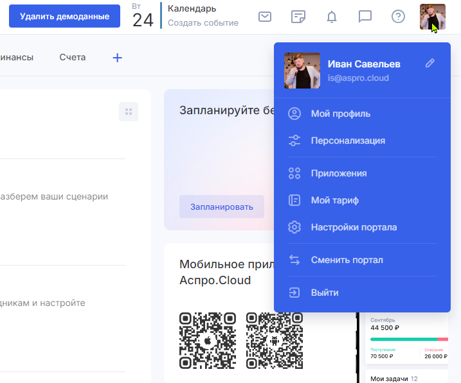
Task: Click the user avatar in top bar
Action: [x=433, y=17]
